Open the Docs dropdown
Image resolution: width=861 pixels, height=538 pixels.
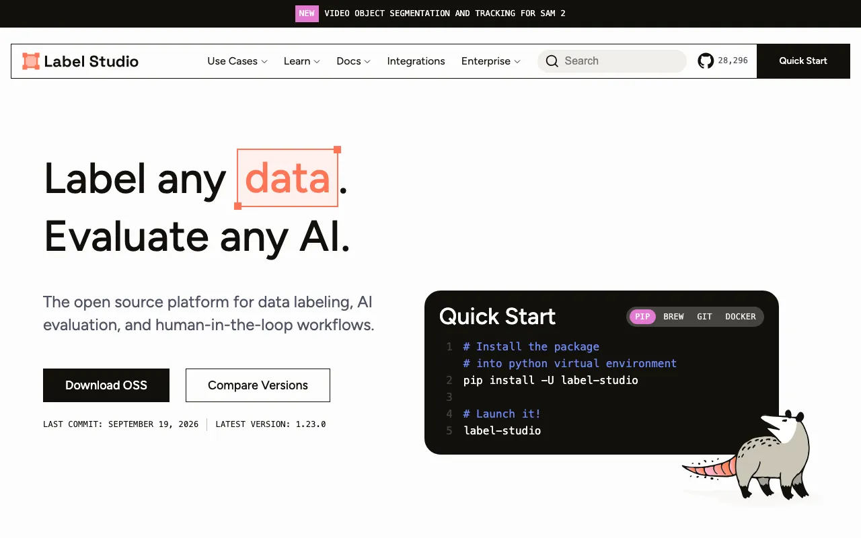(x=354, y=61)
